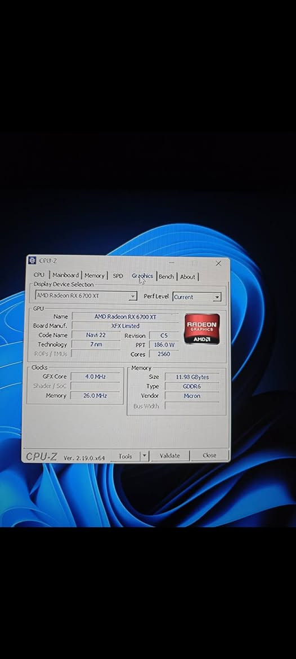Open the Bench tab
The height and width of the screenshot is (659, 296).
[x=166, y=277]
